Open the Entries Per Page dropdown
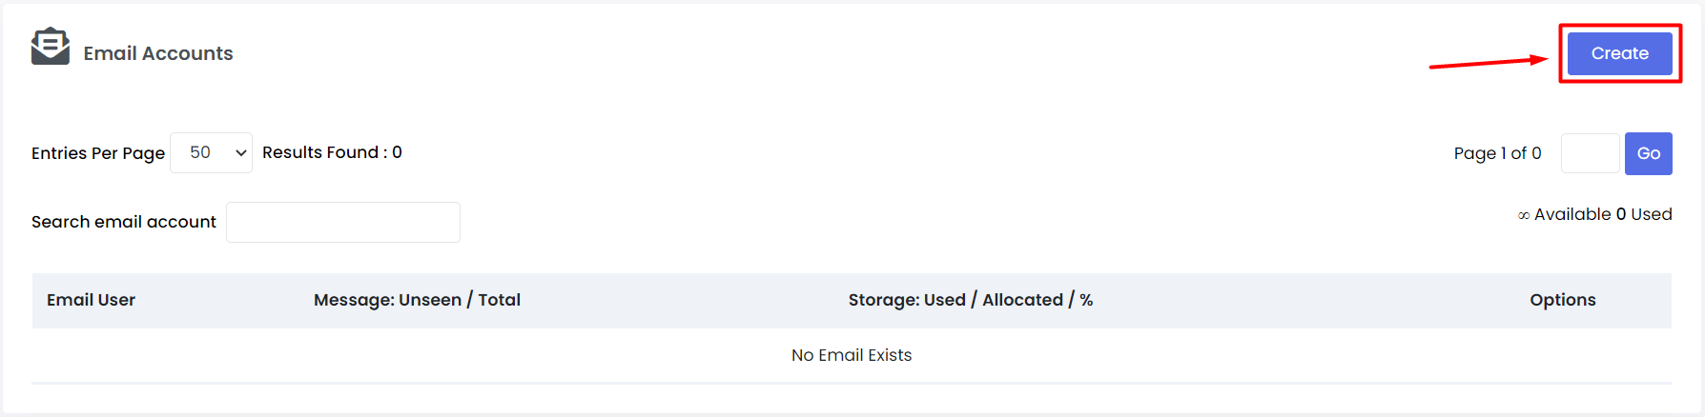This screenshot has width=1705, height=417. coord(211,152)
